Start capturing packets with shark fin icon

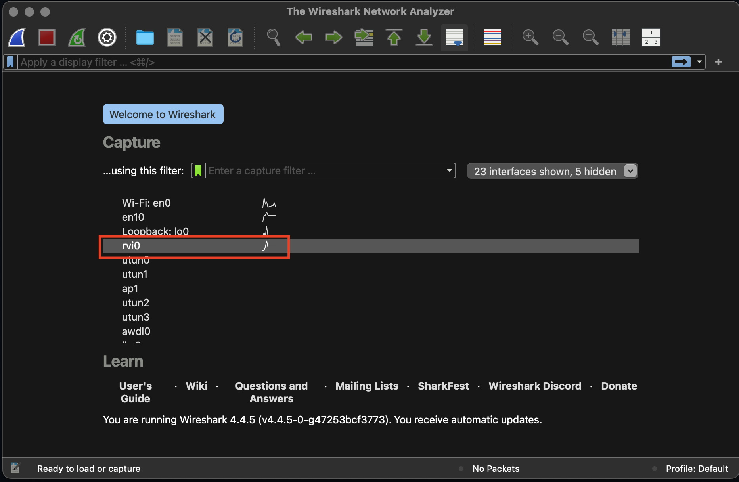pos(17,38)
